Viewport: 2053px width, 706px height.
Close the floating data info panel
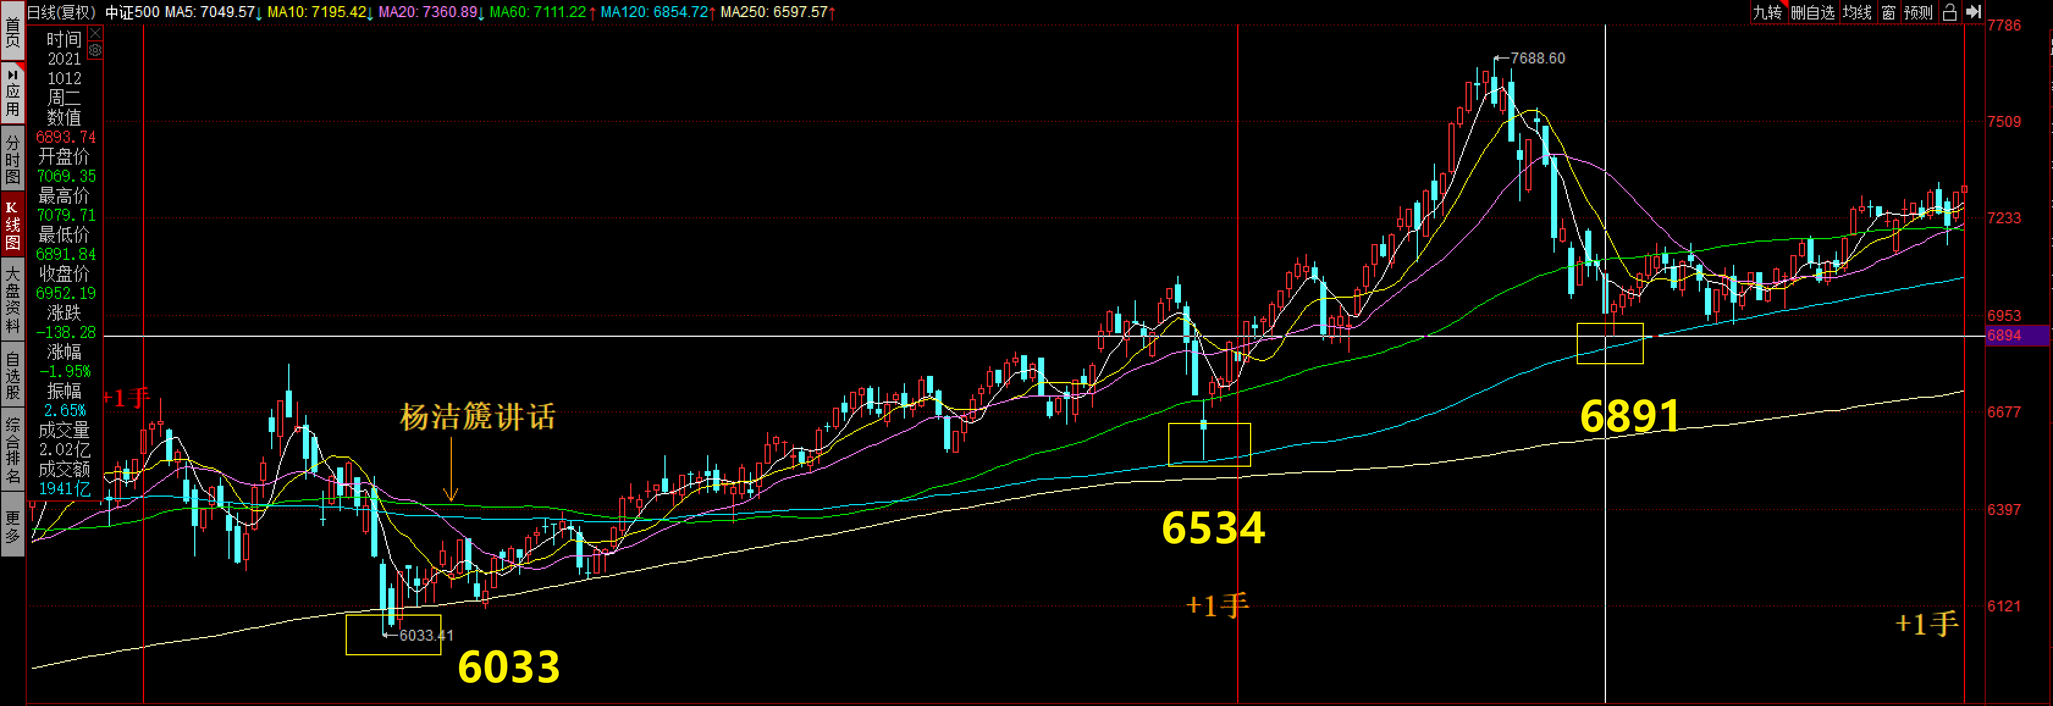96,32
